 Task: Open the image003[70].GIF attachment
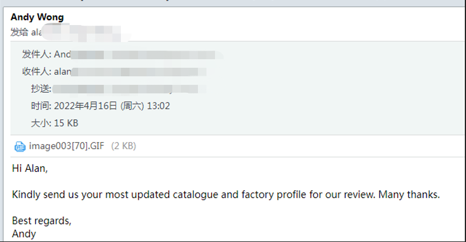pyautogui.click(x=67, y=146)
